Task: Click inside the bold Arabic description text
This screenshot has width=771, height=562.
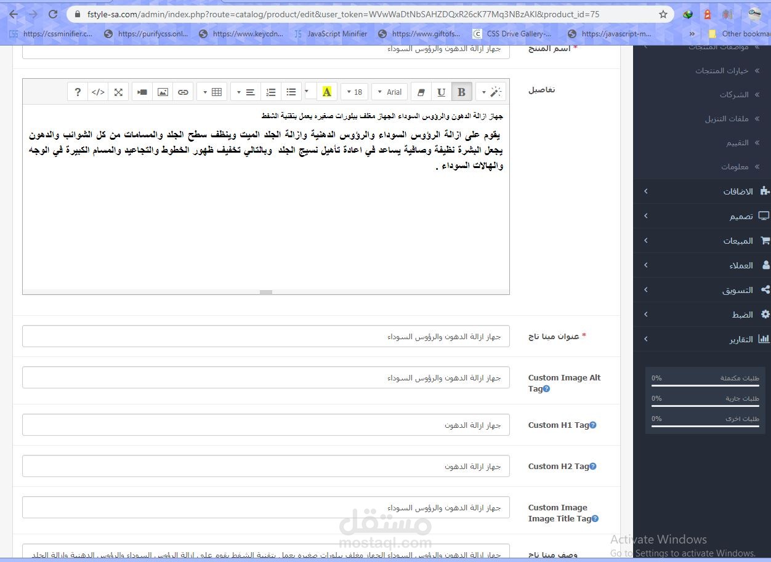Action: [x=265, y=150]
